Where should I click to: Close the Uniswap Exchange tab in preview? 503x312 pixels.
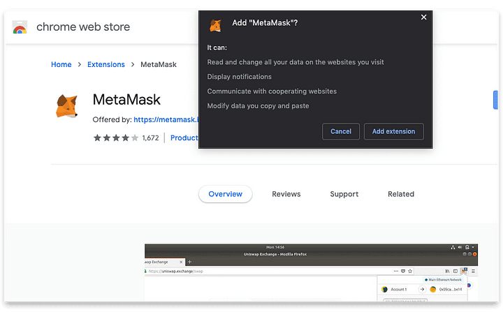(181, 262)
